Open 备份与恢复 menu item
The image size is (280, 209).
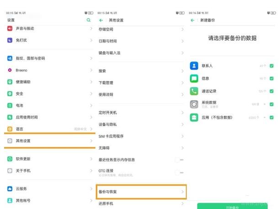[141, 192]
